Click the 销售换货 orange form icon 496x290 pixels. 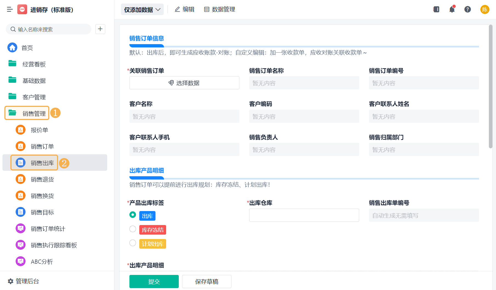point(21,196)
